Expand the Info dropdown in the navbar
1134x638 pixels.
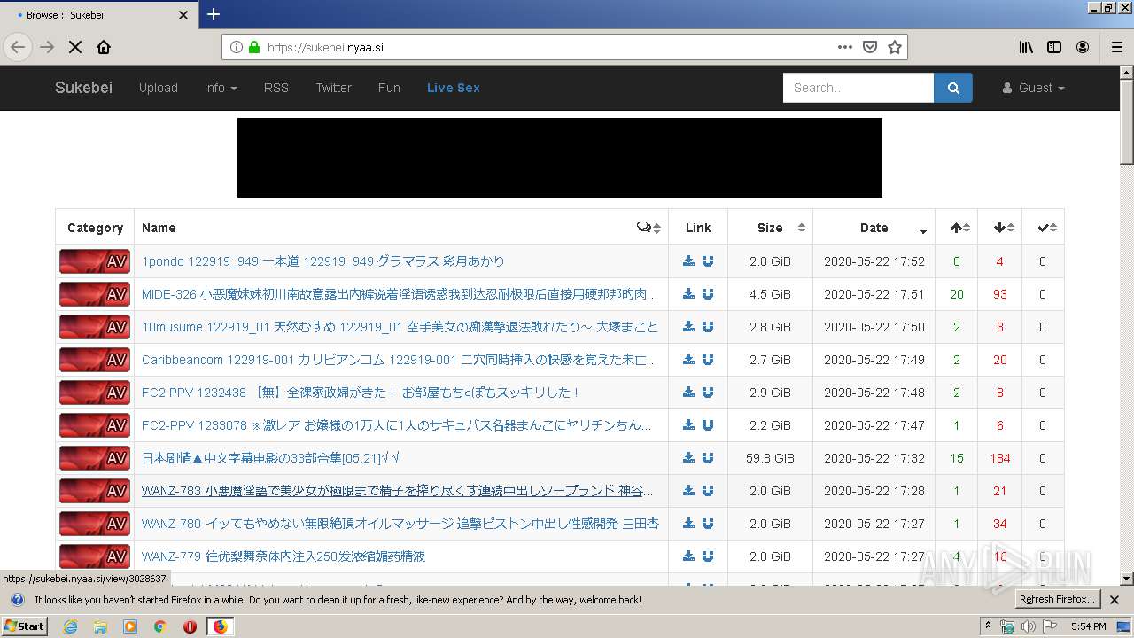pos(221,88)
